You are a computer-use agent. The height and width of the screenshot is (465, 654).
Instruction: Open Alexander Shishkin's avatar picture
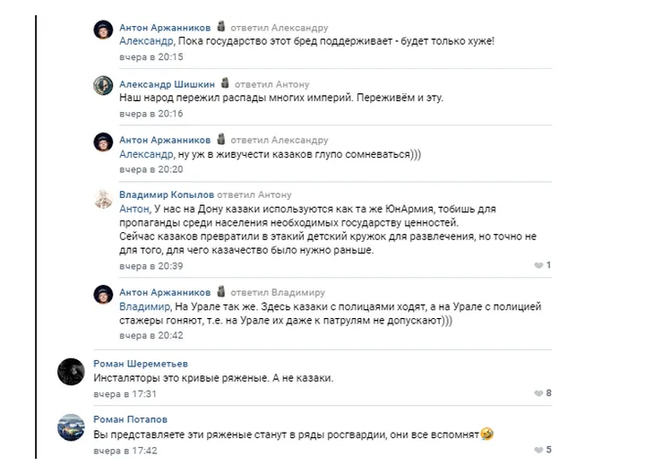coord(103,85)
